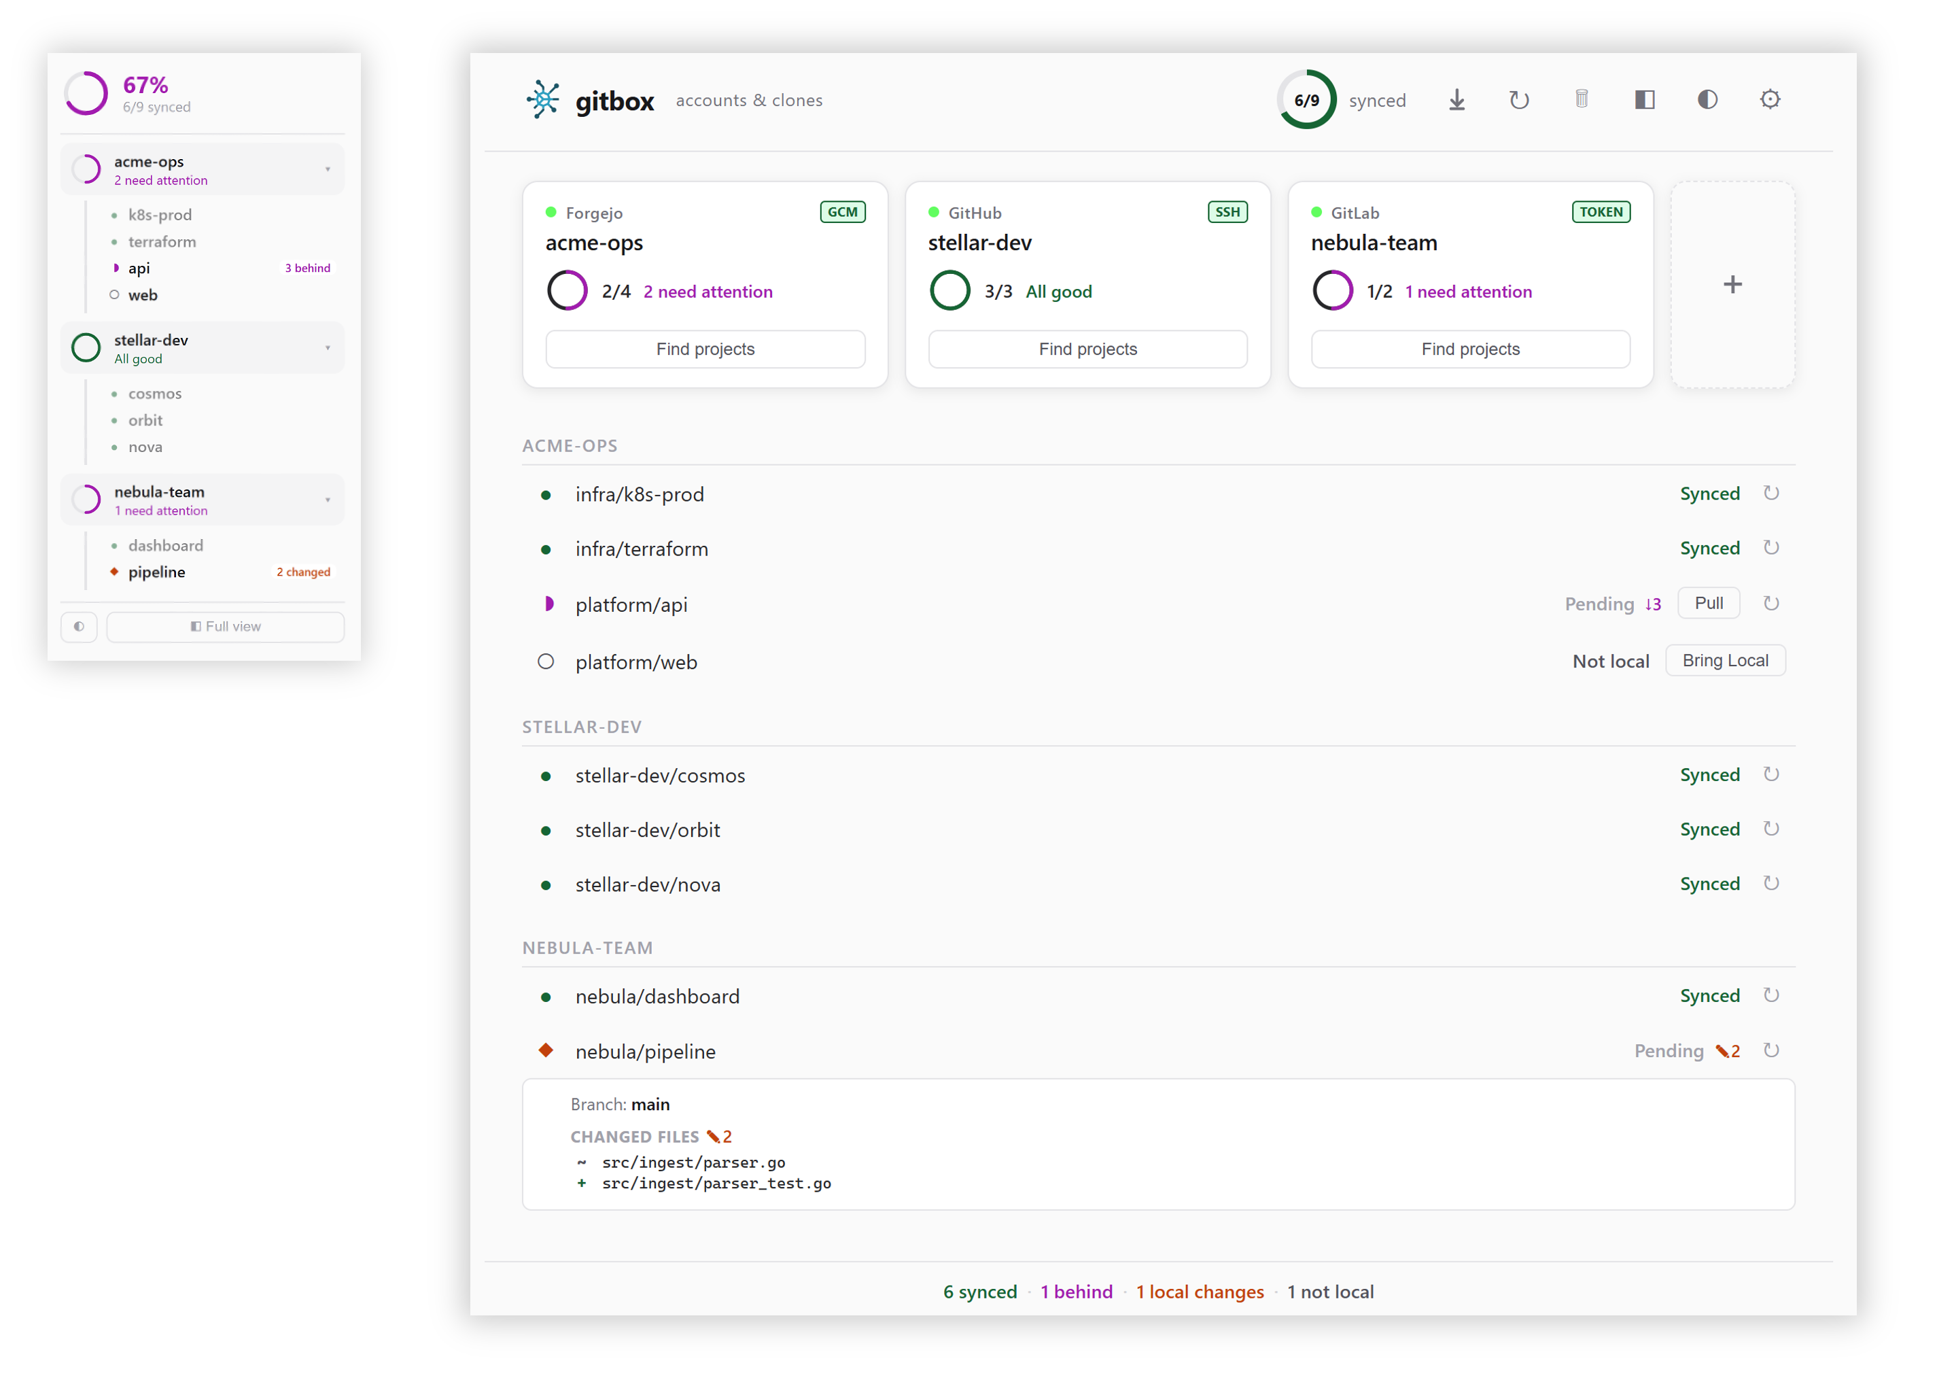Click the trash icon in the header
Viewport: 1937px width, 1380px height.
[x=1581, y=99]
